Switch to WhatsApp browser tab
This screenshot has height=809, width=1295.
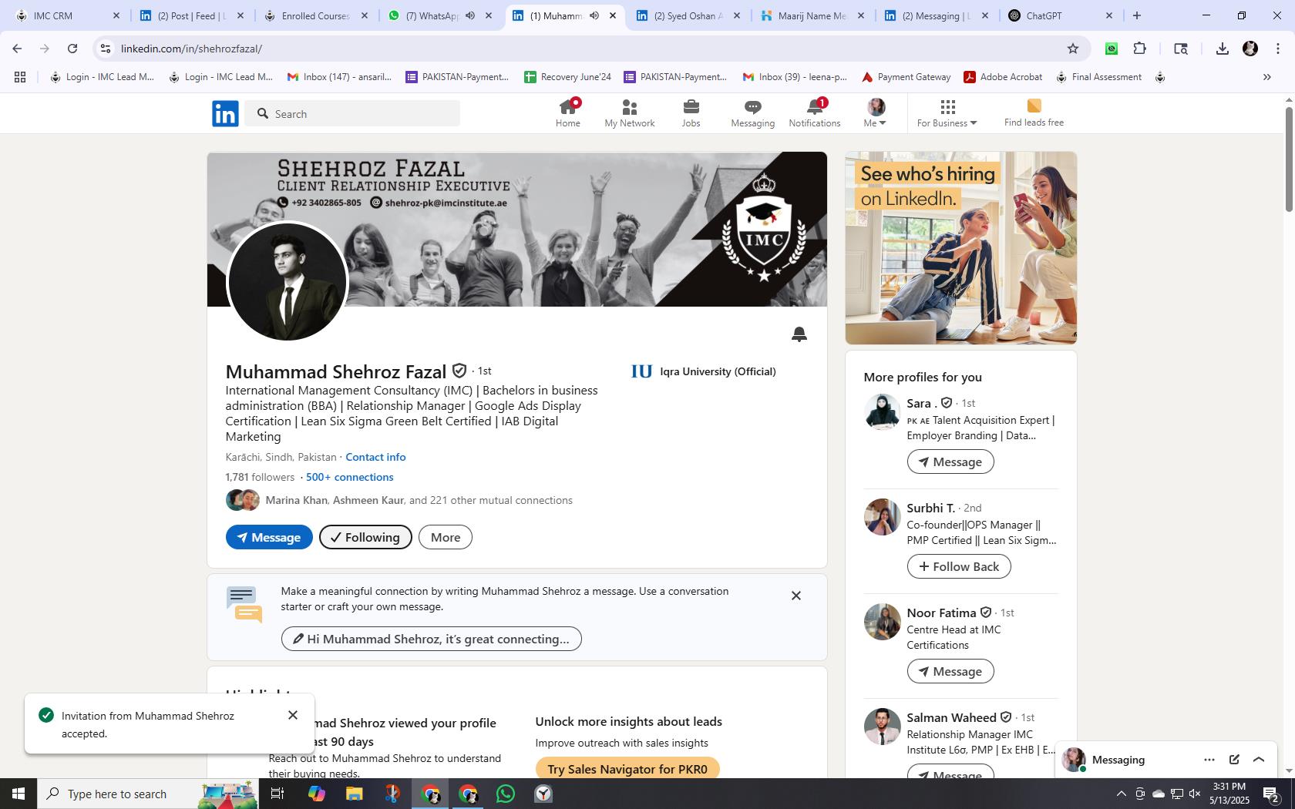429,15
